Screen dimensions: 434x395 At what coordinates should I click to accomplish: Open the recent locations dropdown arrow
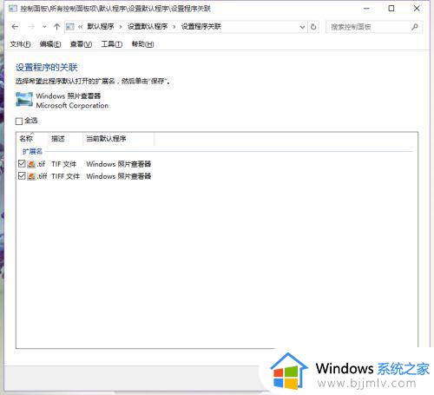pos(44,27)
